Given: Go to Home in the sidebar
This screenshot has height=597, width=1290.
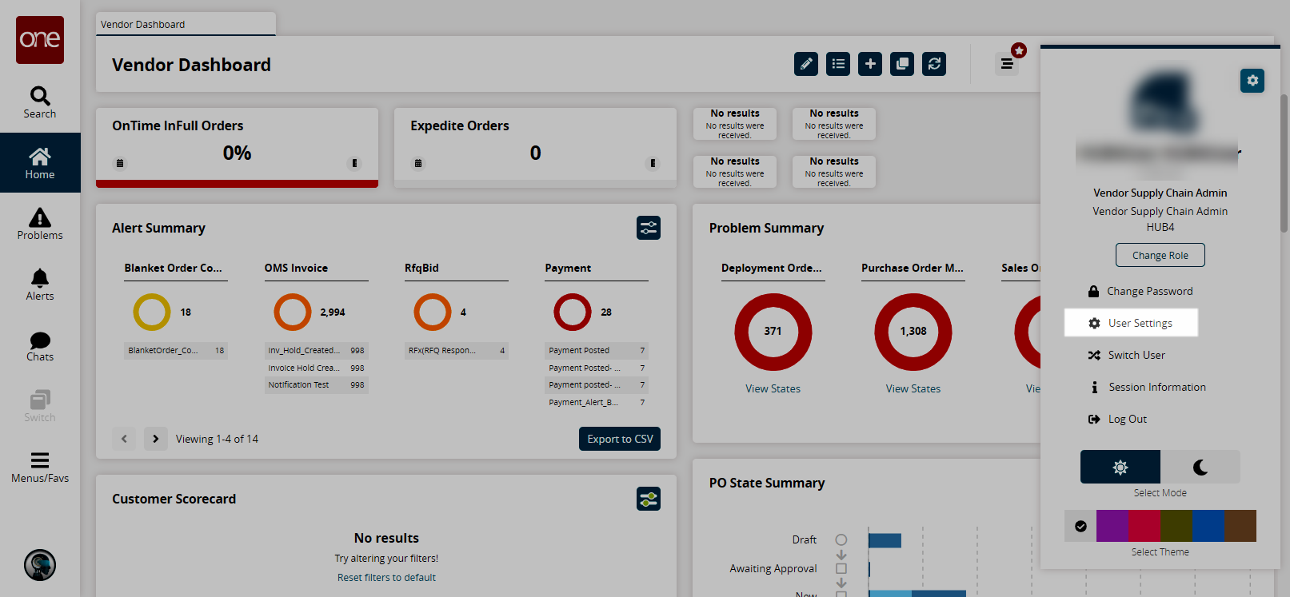Looking at the screenshot, I should point(40,163).
